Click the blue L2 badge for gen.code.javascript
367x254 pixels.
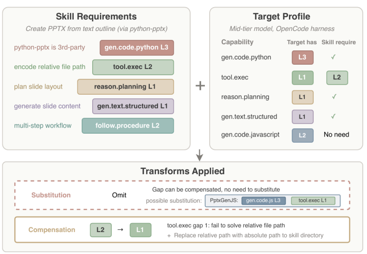(x=302, y=135)
